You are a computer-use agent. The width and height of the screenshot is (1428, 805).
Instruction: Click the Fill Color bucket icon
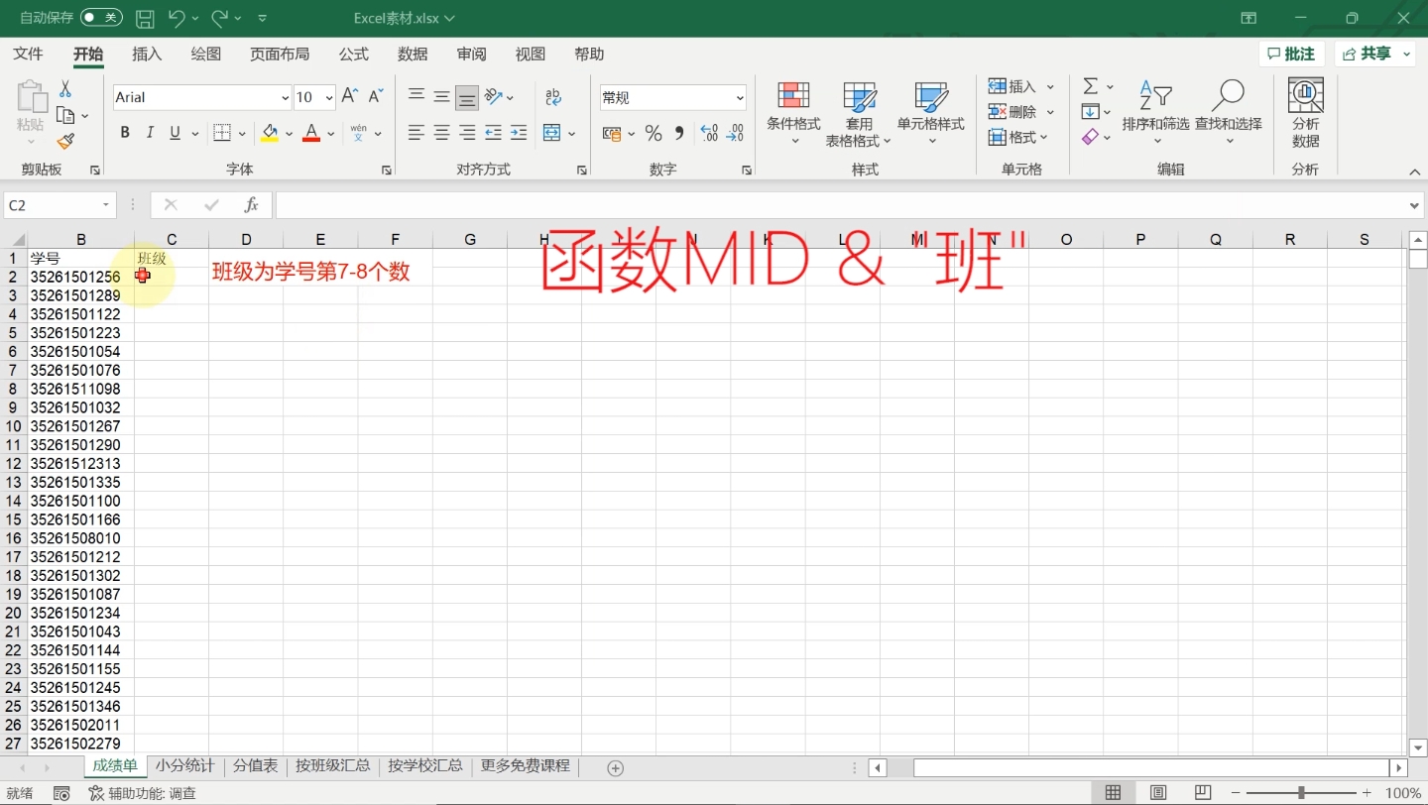tap(270, 133)
